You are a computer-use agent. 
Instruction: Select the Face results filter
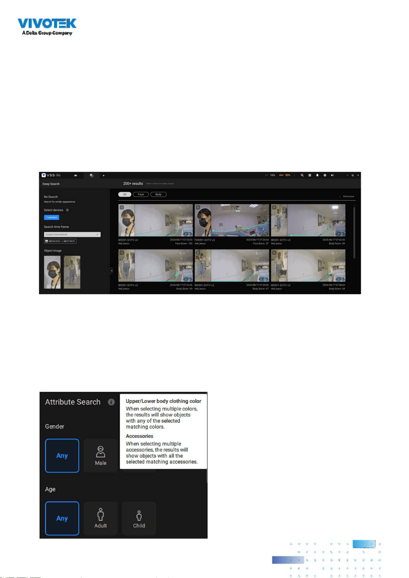(141, 195)
